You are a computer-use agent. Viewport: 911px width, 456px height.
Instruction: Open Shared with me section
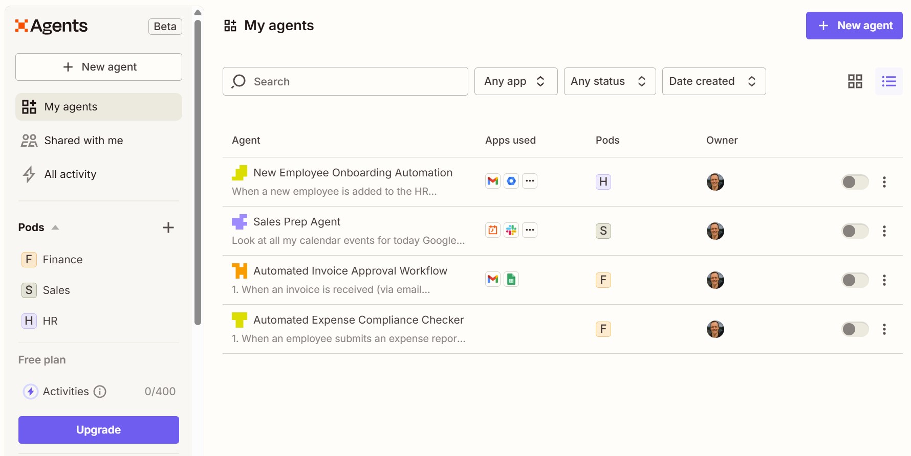[x=99, y=141]
